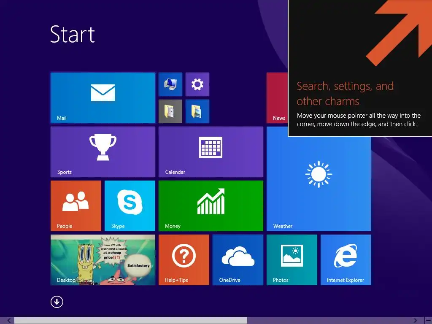Open the Weather tile
Viewport: 432px width, 324px height.
click(x=319, y=184)
